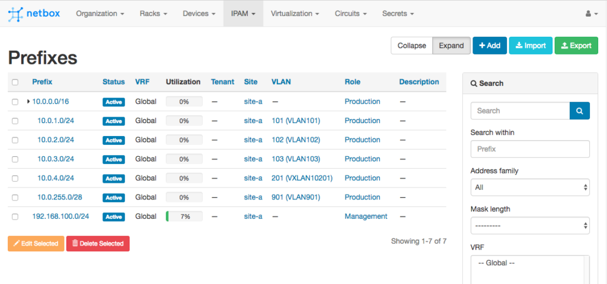
Task: Check the 10.0.1.0/24 row checkbox
Action: (x=15, y=121)
